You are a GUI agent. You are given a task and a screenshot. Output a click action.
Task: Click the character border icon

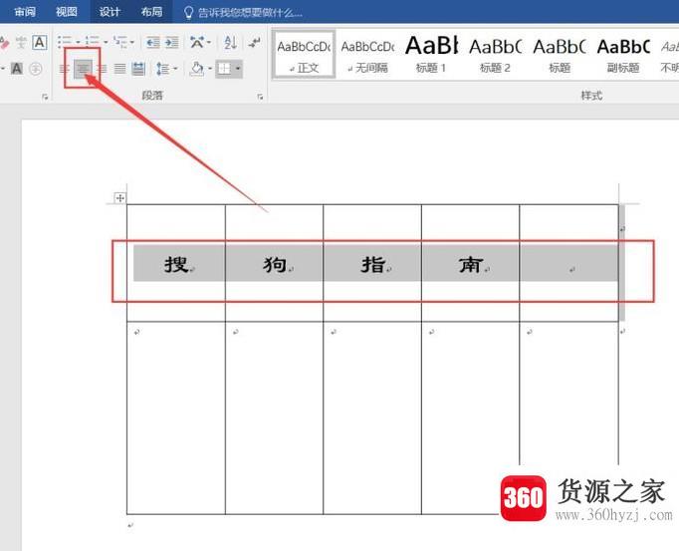tap(40, 43)
